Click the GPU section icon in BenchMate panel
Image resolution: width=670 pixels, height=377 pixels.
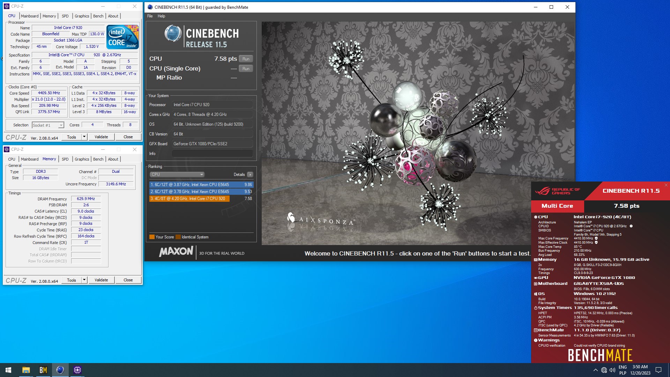pos(536,278)
